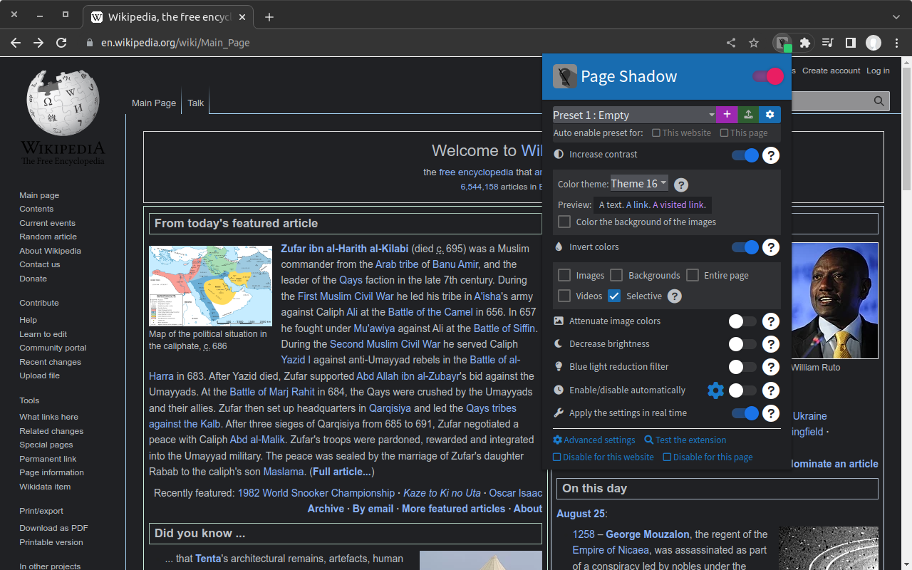Bookmark this page with the star icon
The width and height of the screenshot is (912, 570).
coord(754,43)
